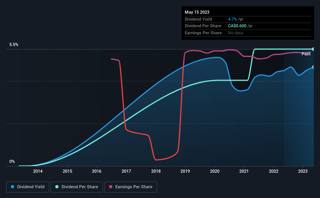Click the blue endpoint marker of the Dividend Yield line
Viewport: 320px width, 198px height.
pos(313,67)
